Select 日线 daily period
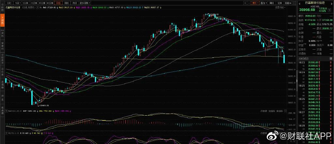 click(x=58, y=3)
